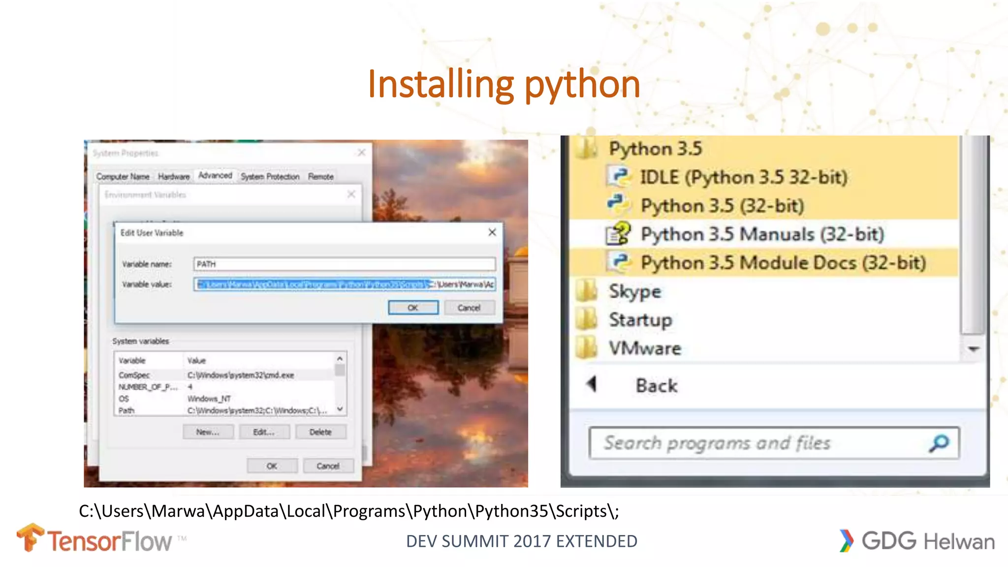Screen dimensions: 1008x567
Task: Launch Python 3.5 (32-bit) interpreter icon
Action: [x=620, y=205]
